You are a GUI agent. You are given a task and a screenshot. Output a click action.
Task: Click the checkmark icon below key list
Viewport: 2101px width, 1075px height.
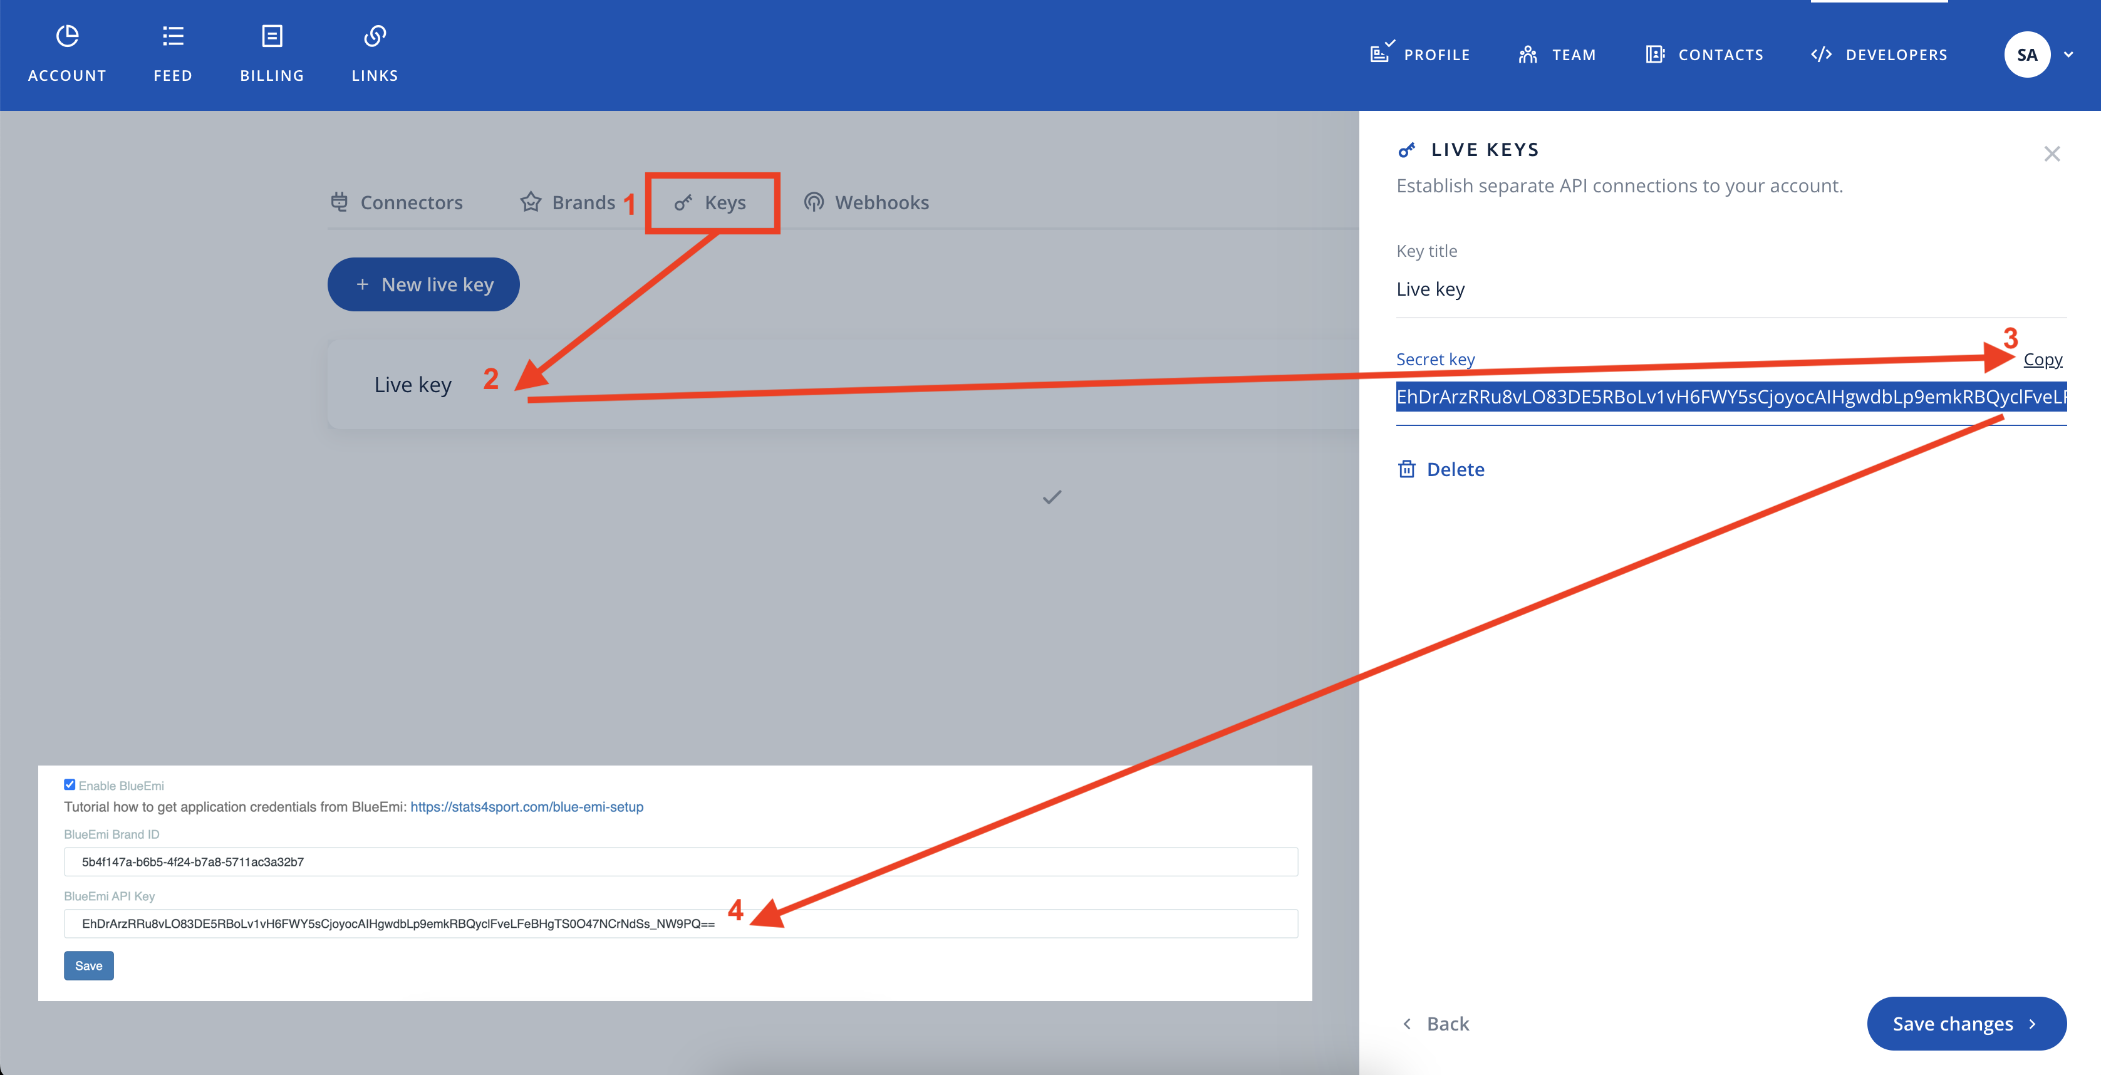(x=1052, y=497)
